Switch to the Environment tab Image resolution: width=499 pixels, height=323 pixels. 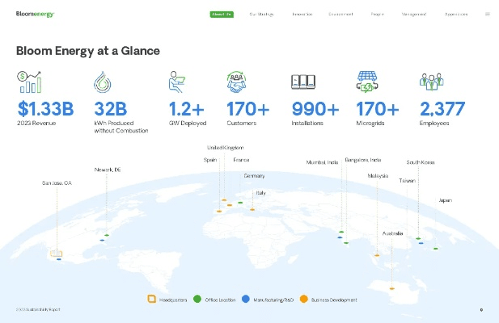(340, 14)
